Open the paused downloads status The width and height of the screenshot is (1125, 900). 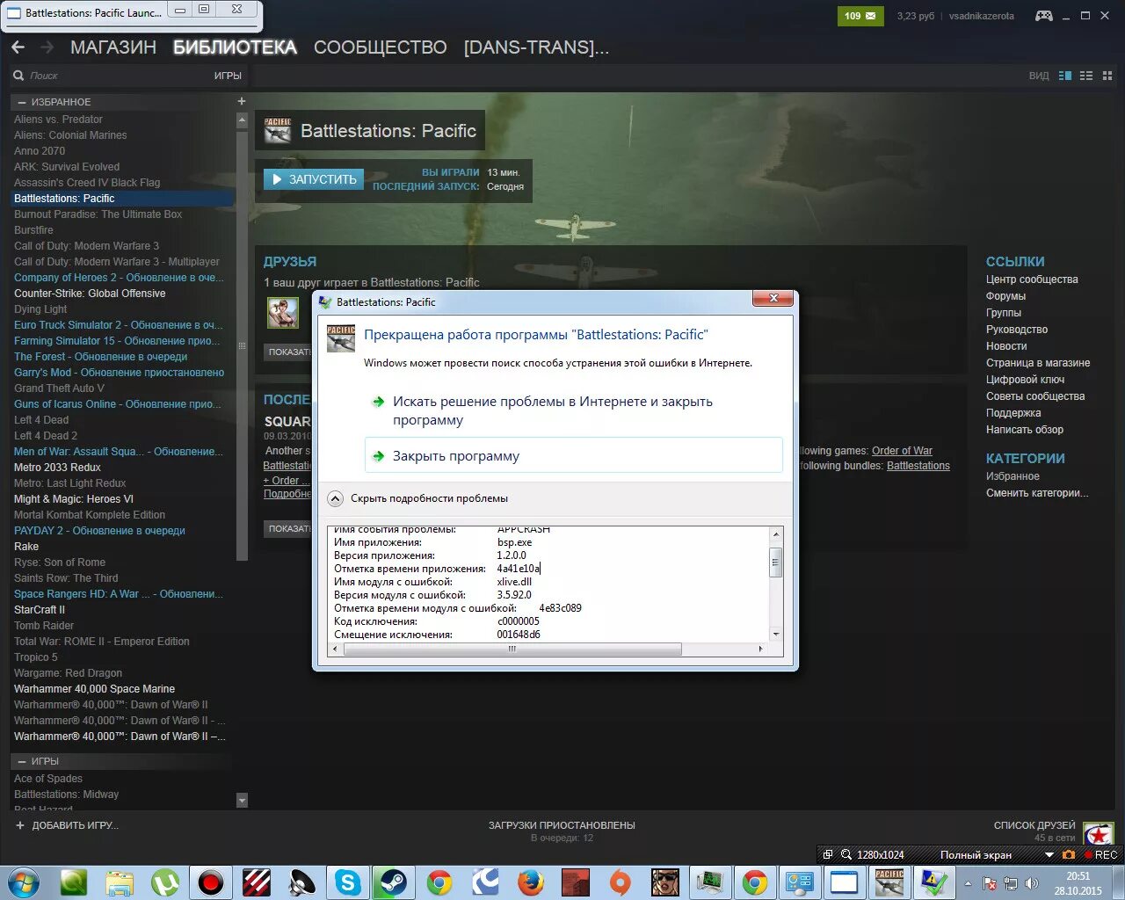click(562, 825)
